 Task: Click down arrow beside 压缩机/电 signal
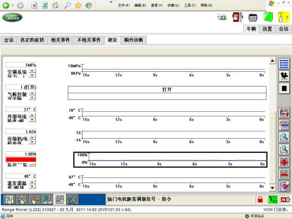(x=33, y=142)
